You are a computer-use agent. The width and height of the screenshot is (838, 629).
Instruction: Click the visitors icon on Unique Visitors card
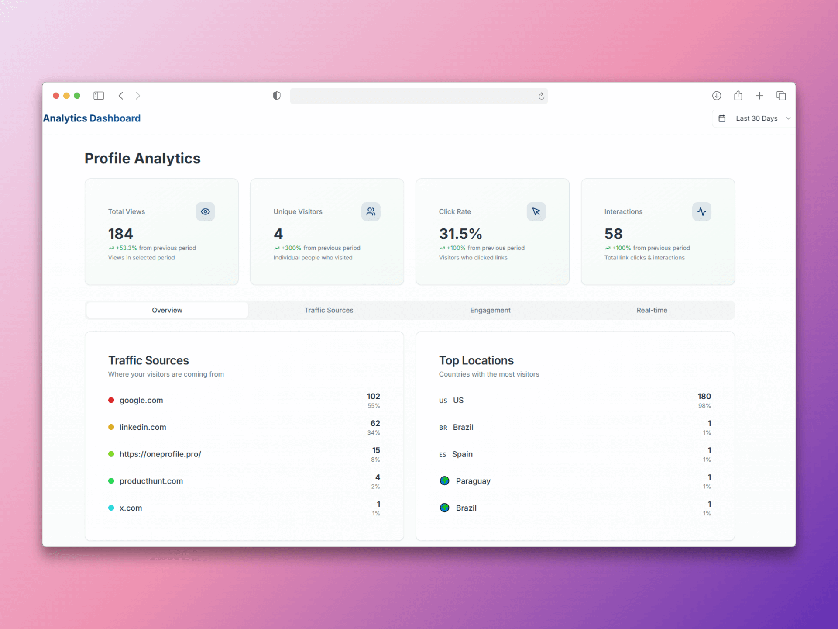pyautogui.click(x=371, y=211)
